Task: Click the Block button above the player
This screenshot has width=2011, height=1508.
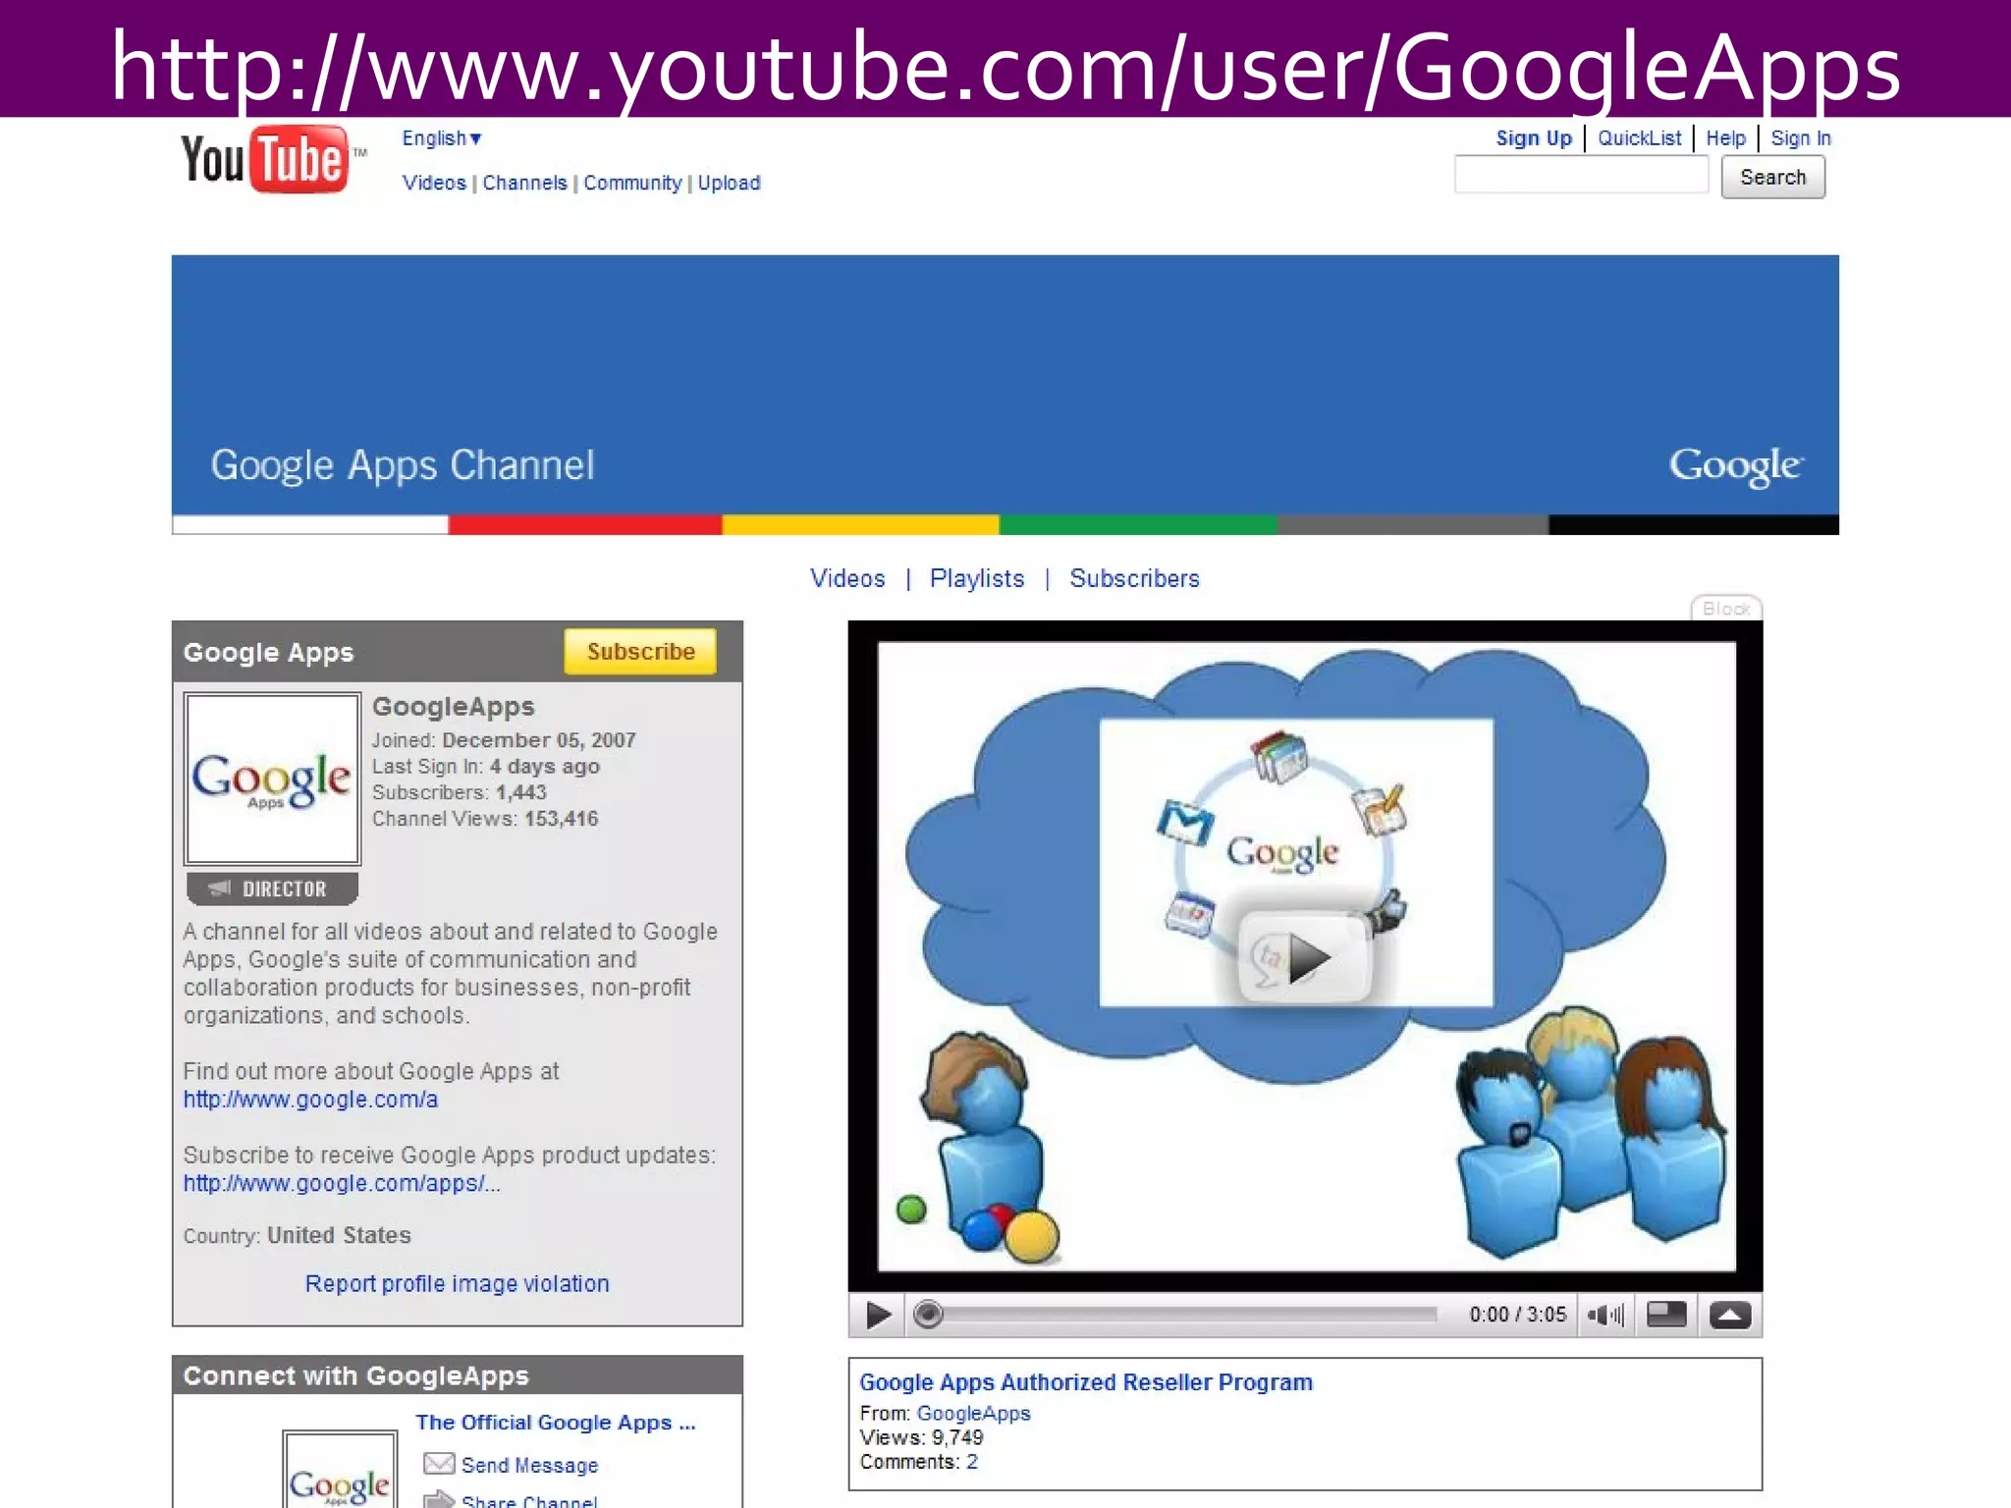Action: click(1726, 609)
